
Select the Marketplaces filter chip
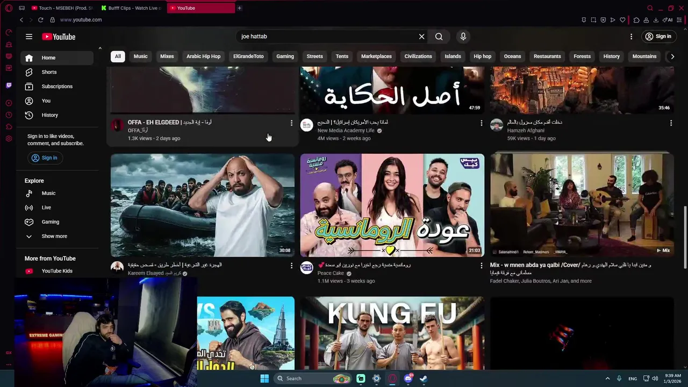376,56
